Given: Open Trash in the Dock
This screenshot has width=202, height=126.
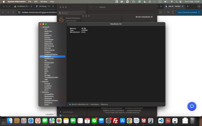Looking at the screenshot, I should tap(192, 121).
